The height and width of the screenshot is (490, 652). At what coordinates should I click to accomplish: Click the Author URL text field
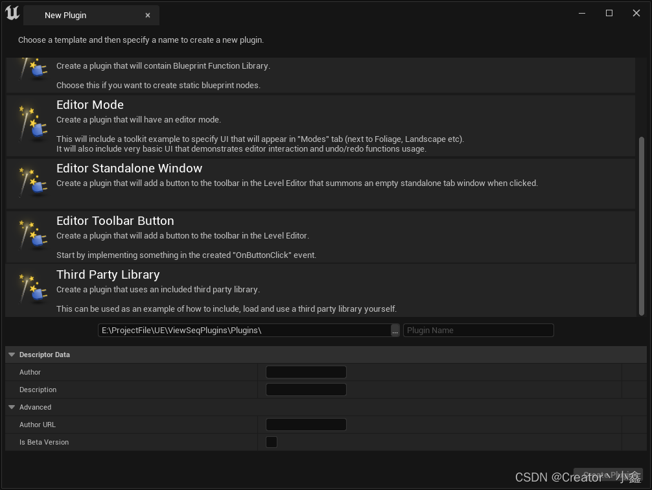point(306,425)
